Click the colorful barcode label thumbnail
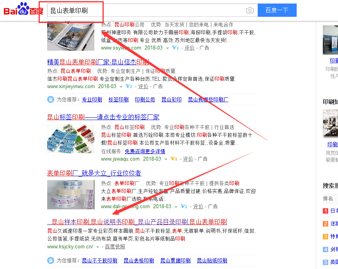 point(71,139)
